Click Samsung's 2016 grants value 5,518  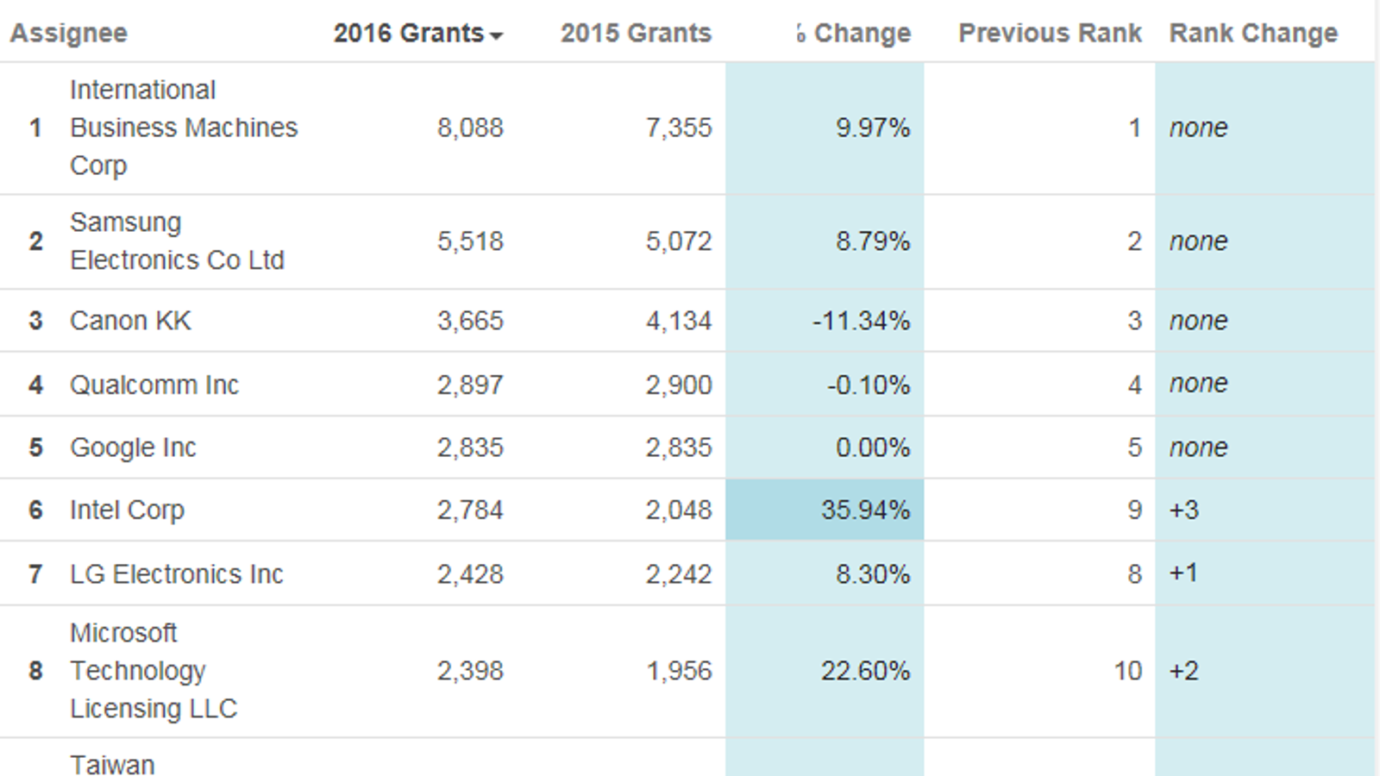click(x=470, y=241)
